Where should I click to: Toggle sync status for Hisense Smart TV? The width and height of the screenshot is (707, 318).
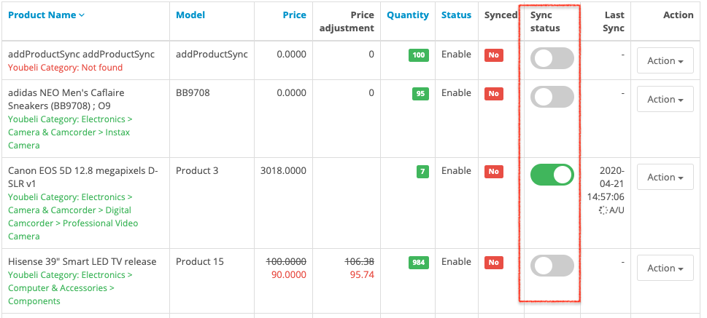point(552,266)
